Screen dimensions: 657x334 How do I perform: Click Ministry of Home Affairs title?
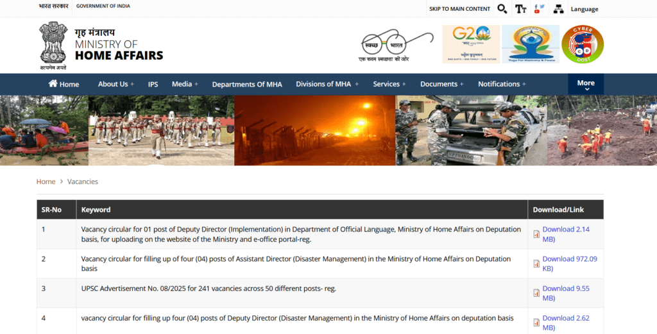119,44
